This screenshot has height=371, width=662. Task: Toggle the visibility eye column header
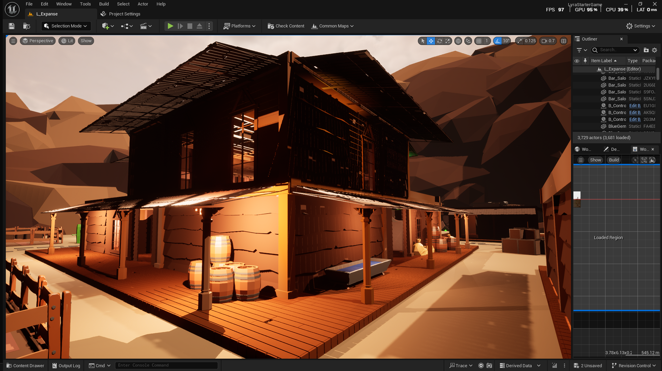click(x=577, y=61)
